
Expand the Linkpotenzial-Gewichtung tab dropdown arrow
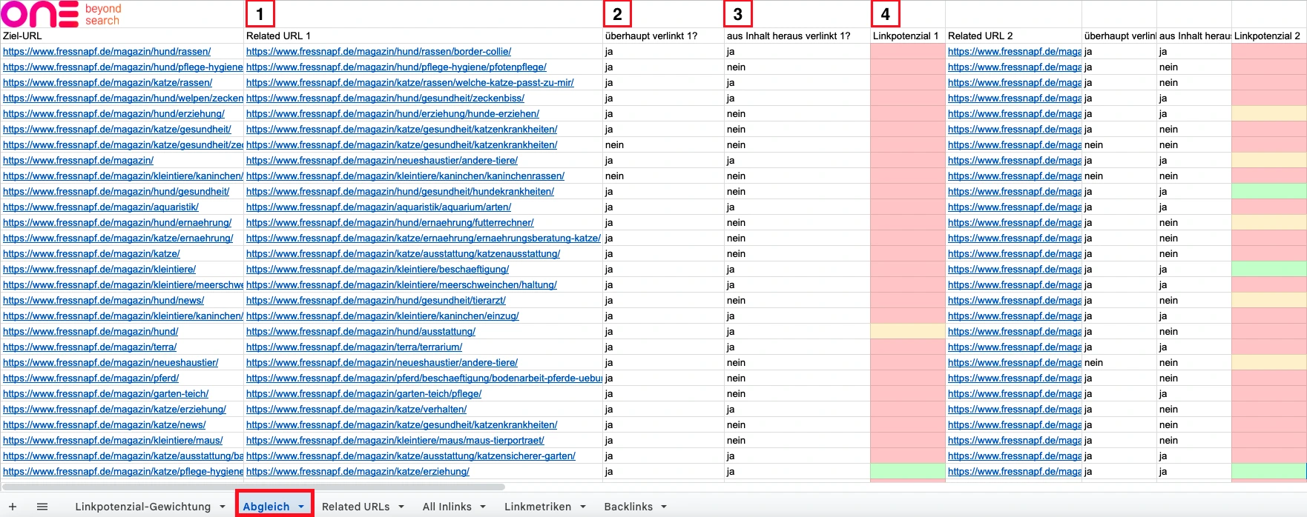223,507
